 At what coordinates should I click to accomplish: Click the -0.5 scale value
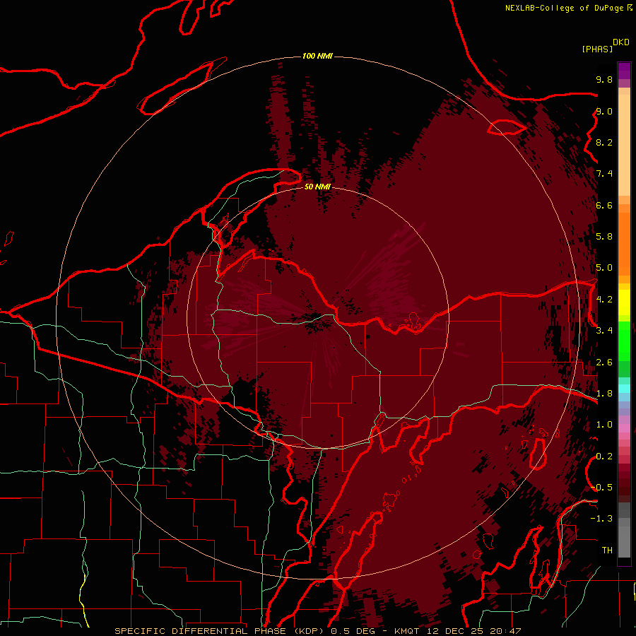coord(601,488)
